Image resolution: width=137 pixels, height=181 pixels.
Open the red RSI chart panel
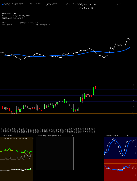pyautogui.click(x=120, y=170)
